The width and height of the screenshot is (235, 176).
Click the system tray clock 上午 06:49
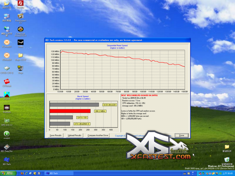tap(228, 173)
